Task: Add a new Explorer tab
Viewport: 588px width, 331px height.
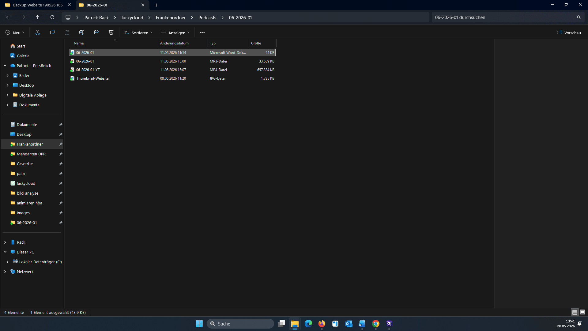Action: pos(156,5)
